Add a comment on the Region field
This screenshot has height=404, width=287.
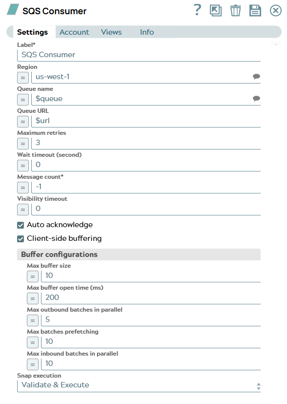(x=256, y=76)
